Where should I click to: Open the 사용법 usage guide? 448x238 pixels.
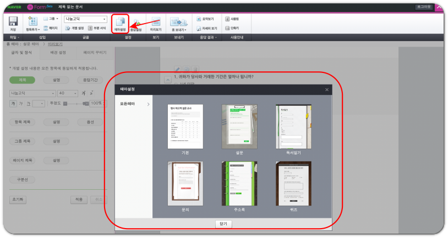pos(232,19)
